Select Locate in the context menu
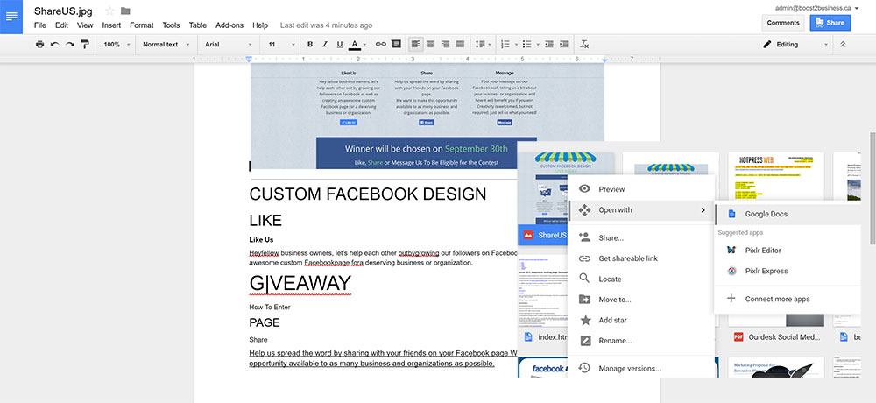The image size is (876, 403). [641, 279]
